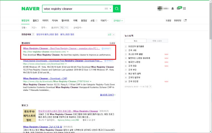Screen dimensions: 212x133
Task: Switch to the 카페 tab
Action: coord(75,21)
